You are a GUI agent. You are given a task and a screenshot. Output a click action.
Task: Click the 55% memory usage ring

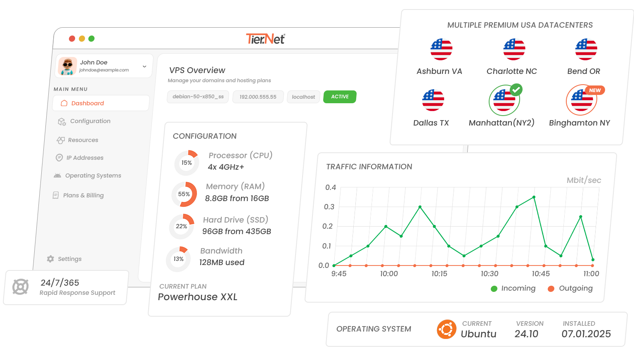click(184, 194)
